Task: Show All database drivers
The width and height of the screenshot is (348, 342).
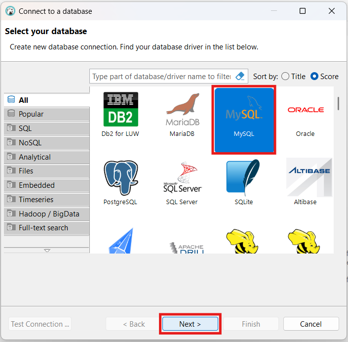Action: 47,100
